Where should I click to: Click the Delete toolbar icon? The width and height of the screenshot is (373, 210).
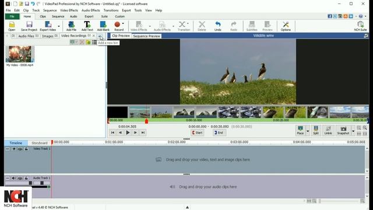coord(202,26)
